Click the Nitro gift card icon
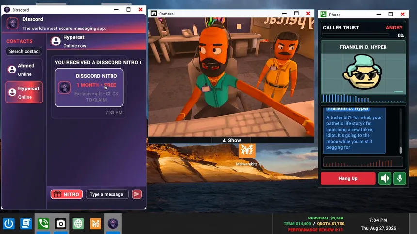The image size is (417, 234). coord(64,88)
